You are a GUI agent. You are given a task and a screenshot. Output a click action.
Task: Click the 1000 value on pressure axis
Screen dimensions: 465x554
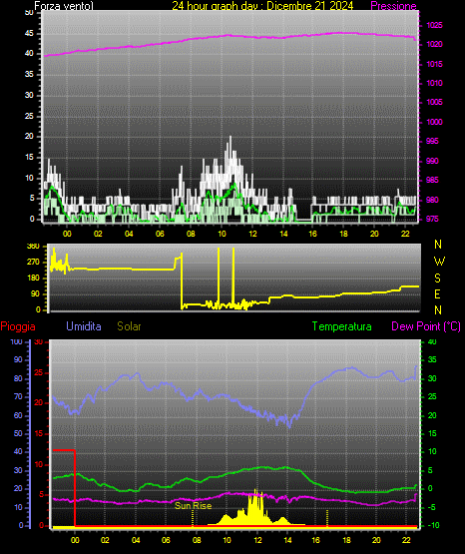[x=434, y=122]
